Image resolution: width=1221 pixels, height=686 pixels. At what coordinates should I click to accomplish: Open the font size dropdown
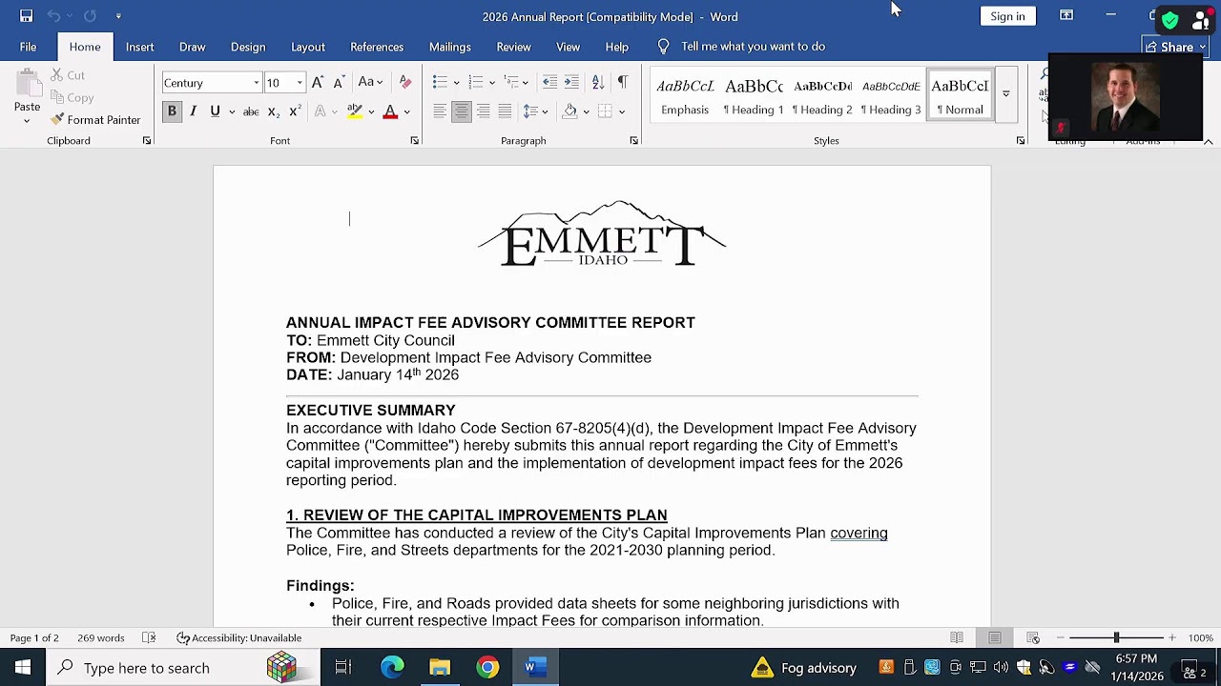tap(300, 83)
